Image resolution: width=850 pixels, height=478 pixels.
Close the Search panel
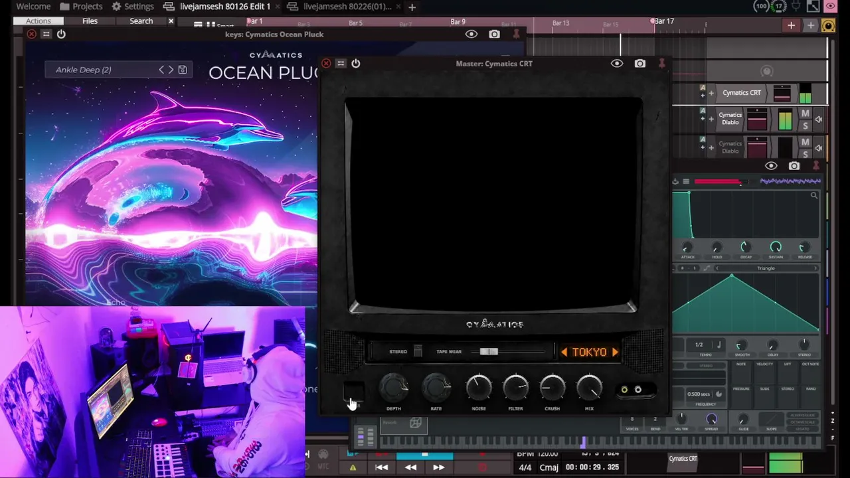[x=171, y=21]
